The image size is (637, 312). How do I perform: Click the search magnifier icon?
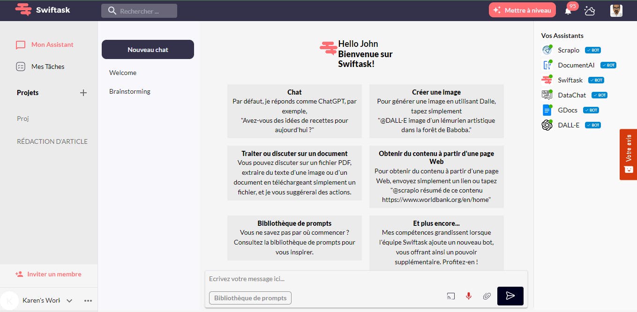point(112,11)
